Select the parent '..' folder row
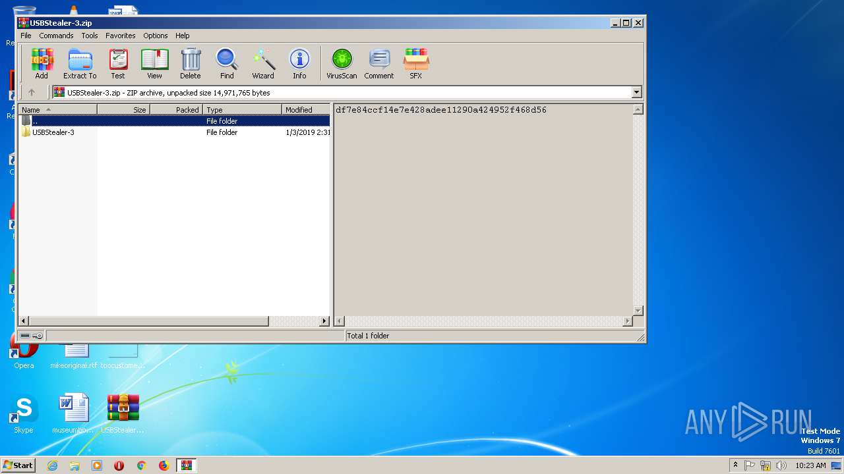 pos(174,121)
